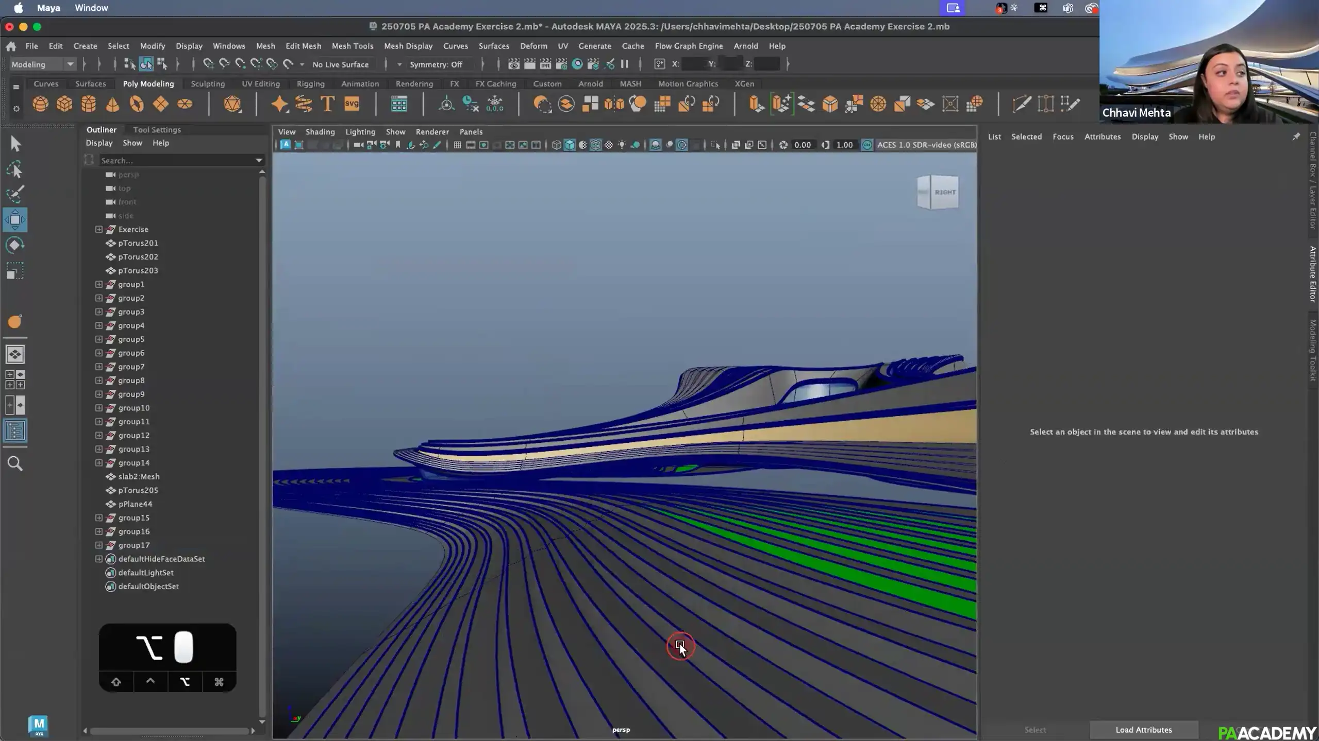Click the viewport gamma value 1.00 field

[844, 145]
